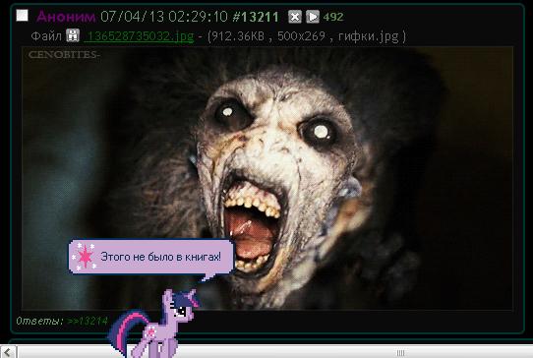Click the post timestamp 07/04/13 02:29:10
Viewport: 533px width, 358px height.
click(x=164, y=17)
